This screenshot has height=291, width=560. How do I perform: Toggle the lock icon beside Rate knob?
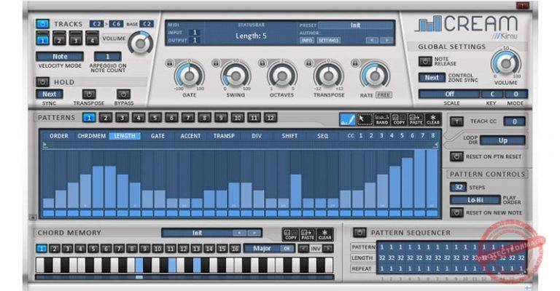click(354, 63)
